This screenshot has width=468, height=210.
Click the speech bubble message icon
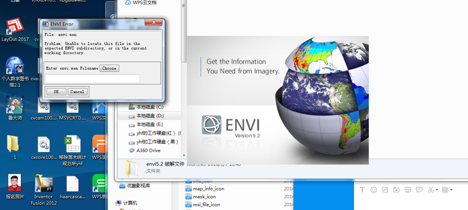tap(419, 190)
